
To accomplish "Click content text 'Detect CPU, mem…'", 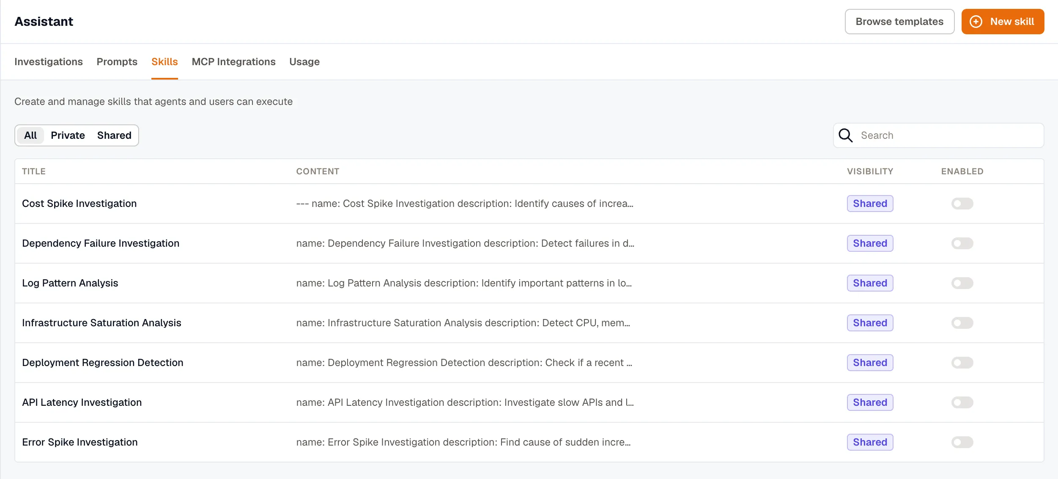I will (x=586, y=323).
